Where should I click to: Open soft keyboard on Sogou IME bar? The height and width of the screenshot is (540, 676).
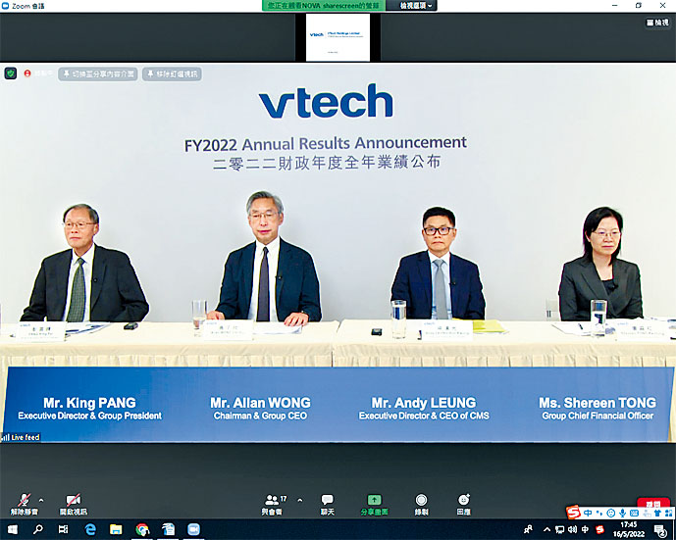(634, 513)
